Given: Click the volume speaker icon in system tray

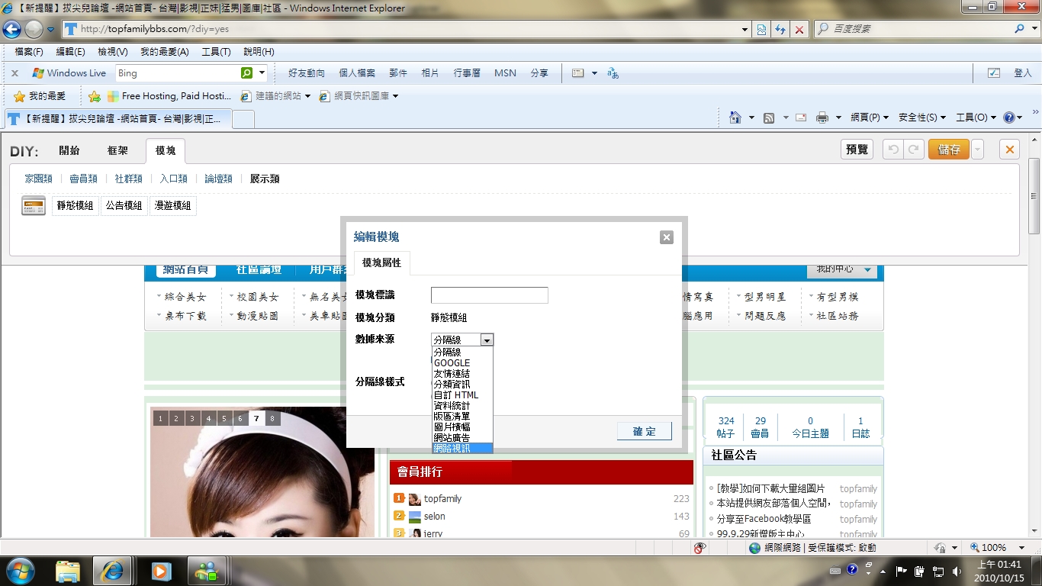Looking at the screenshot, I should pyautogui.click(x=957, y=570).
